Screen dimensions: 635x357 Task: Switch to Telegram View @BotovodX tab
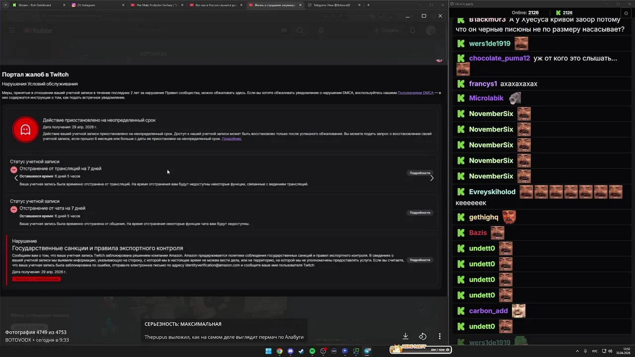(332, 5)
